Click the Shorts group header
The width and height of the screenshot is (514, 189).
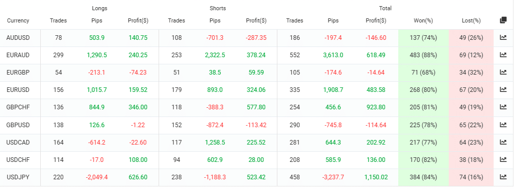point(218,8)
